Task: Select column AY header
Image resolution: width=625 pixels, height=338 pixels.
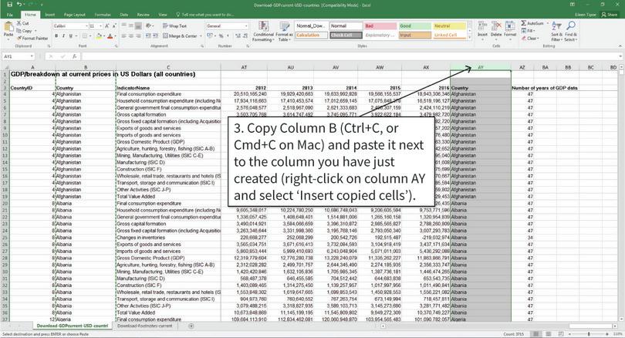Action: pos(480,67)
